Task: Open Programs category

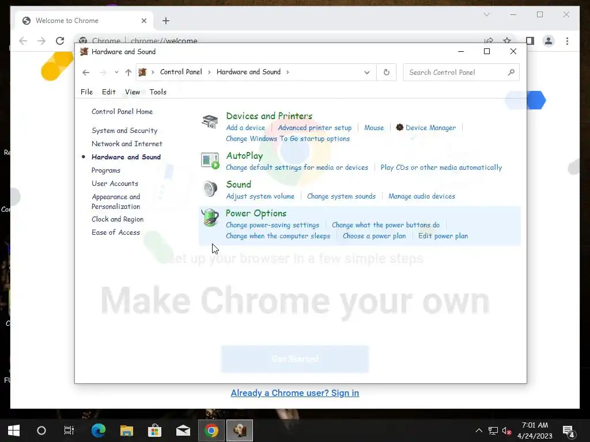Action: 106,170
